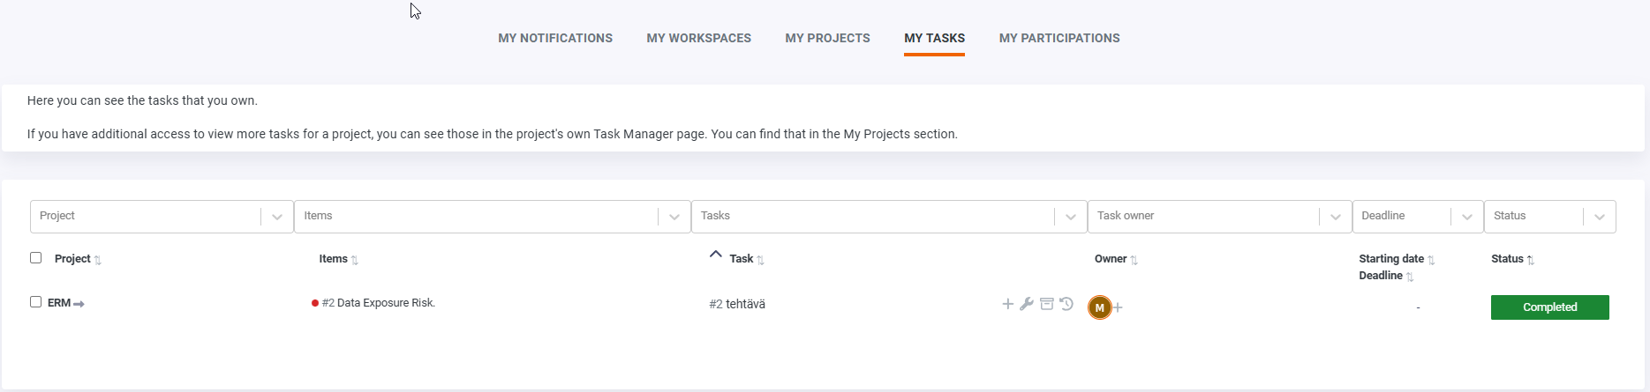This screenshot has width=1650, height=392.
Task: Click the Project column header text
Action: tap(72, 259)
